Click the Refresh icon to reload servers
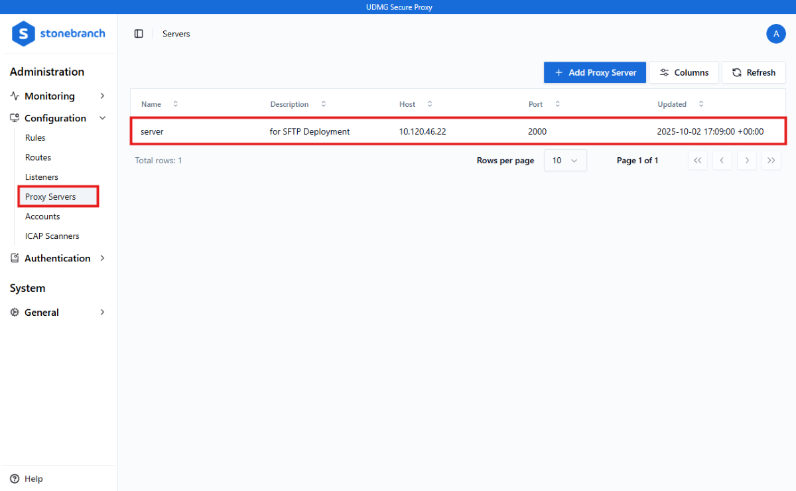796x491 pixels. pos(736,72)
